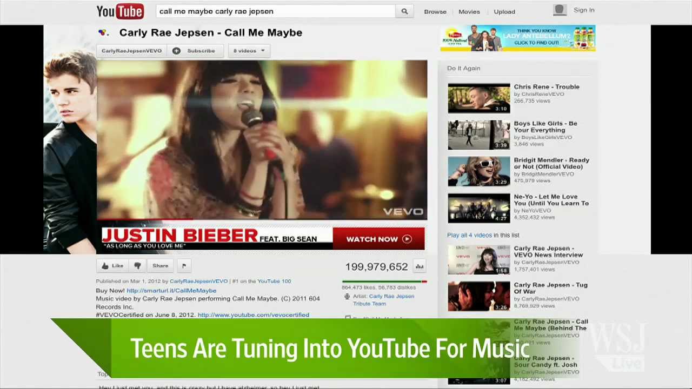Like the video with thumbs-up button
This screenshot has width=692, height=389.
(x=112, y=266)
